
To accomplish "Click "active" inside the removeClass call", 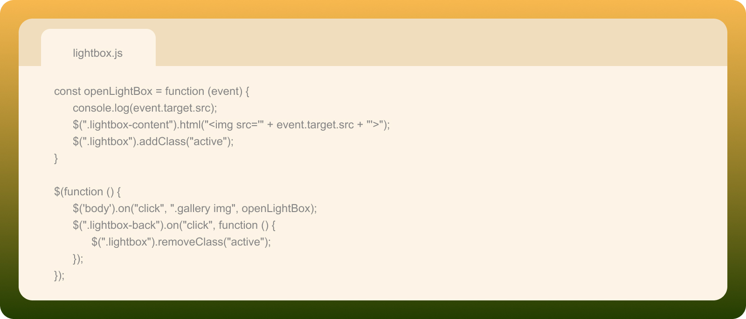I will pos(245,242).
